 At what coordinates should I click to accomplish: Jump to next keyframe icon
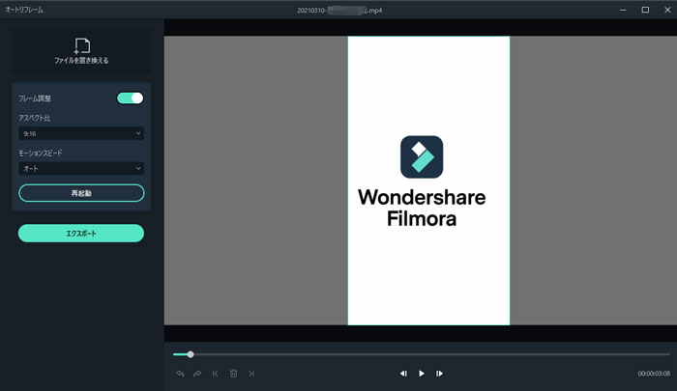coord(251,374)
